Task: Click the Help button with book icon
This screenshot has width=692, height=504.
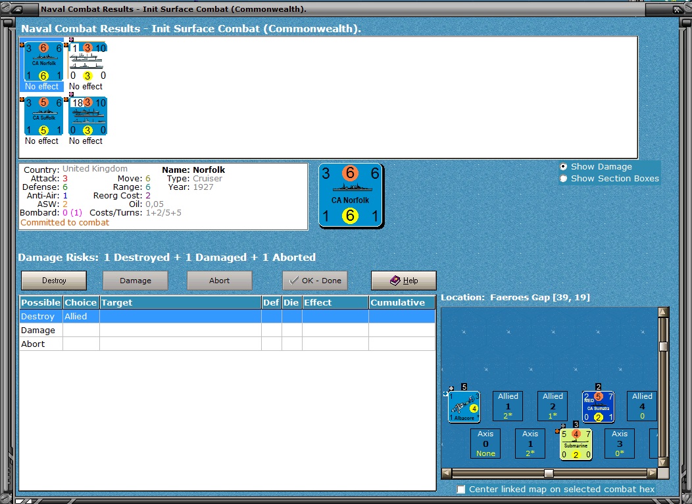Action: pos(403,281)
